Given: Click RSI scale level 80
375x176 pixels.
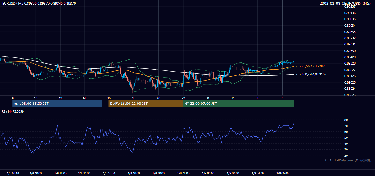Looking at the screenshot, I should click(346, 120).
